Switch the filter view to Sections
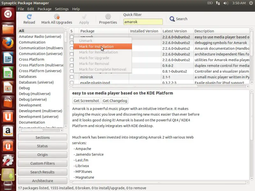The height and width of the screenshot is (191, 255). pos(42,138)
